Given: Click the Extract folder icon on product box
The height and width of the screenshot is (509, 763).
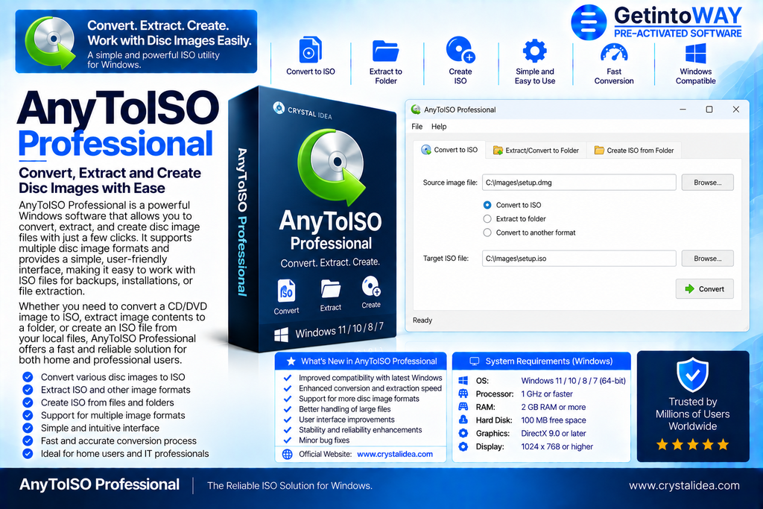Looking at the screenshot, I should pyautogui.click(x=330, y=288).
